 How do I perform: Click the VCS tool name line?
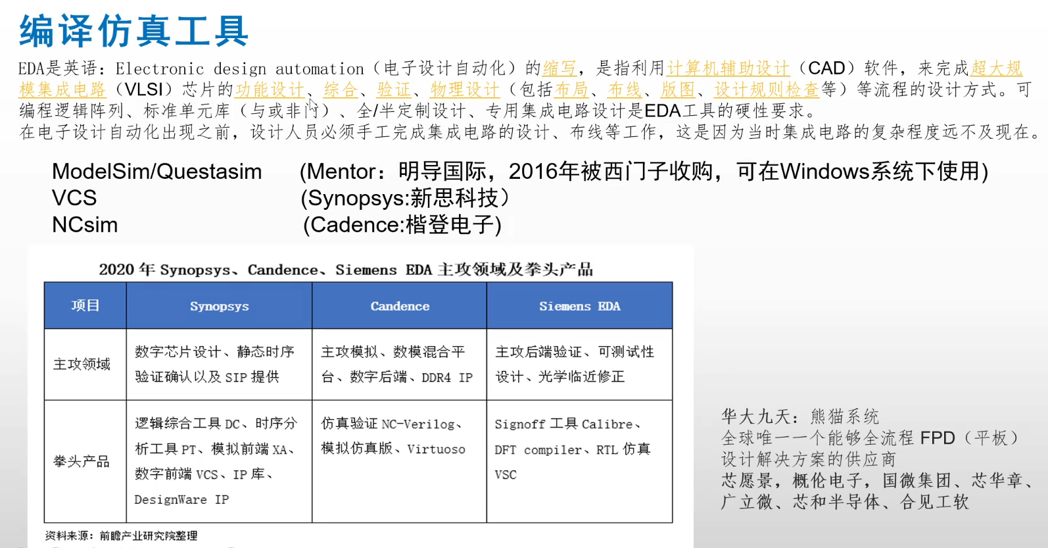click(74, 198)
